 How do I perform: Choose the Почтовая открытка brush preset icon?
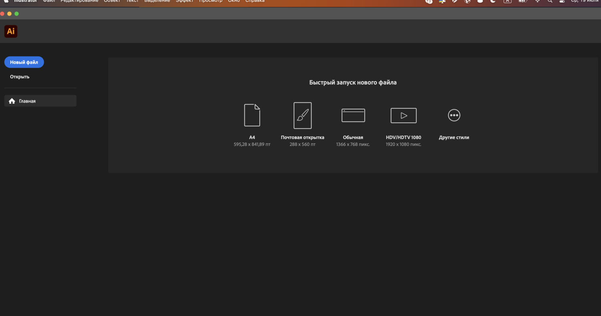tap(303, 115)
